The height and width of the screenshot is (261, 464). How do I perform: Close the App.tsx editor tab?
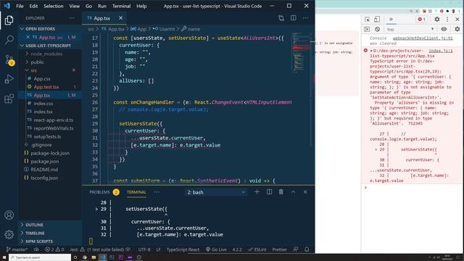[x=121, y=18]
